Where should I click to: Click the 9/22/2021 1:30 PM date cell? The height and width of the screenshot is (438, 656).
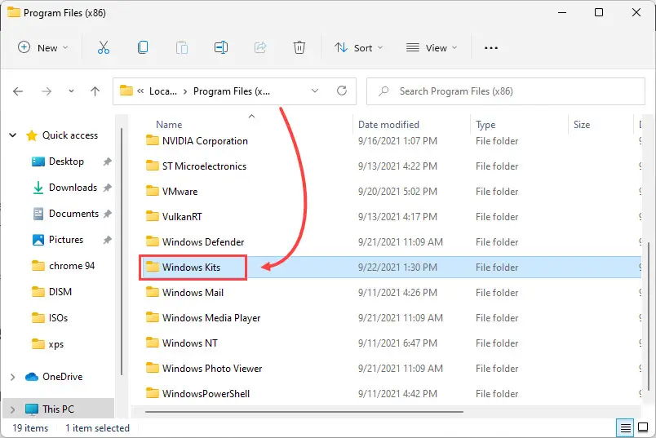click(397, 268)
